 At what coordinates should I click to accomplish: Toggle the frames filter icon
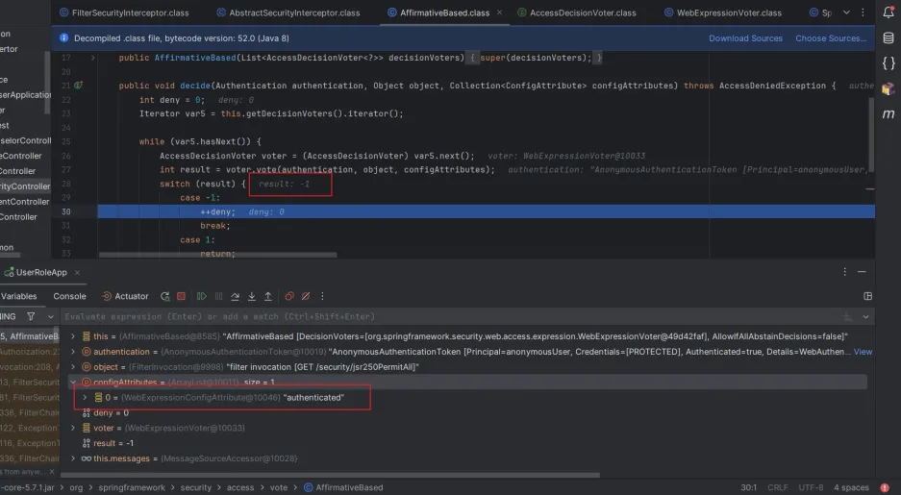31,316
